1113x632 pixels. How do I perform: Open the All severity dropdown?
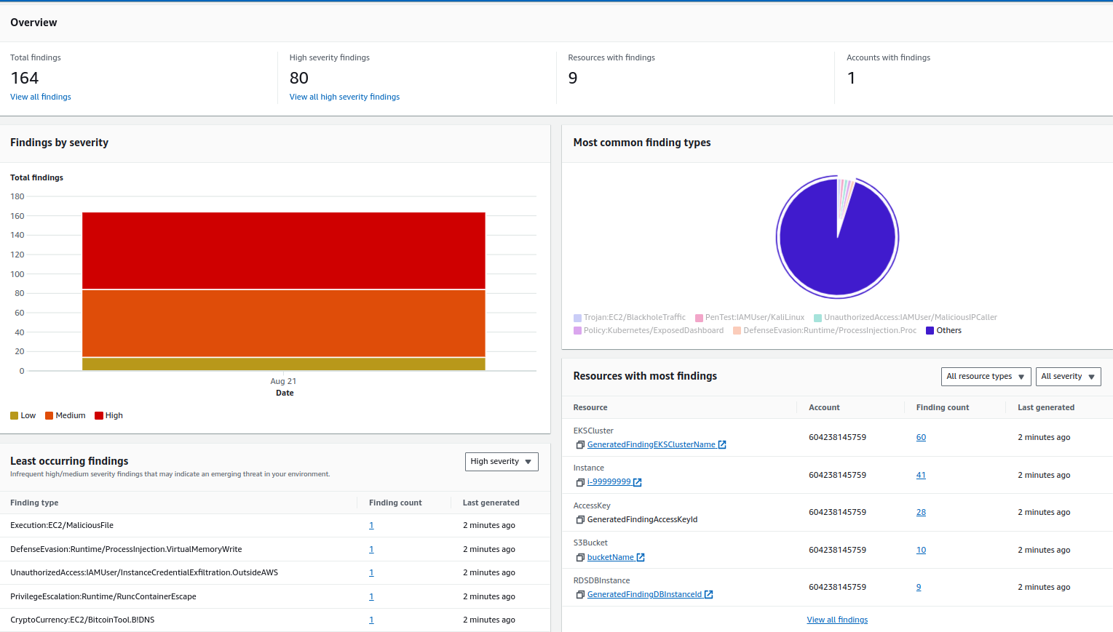[1068, 377]
